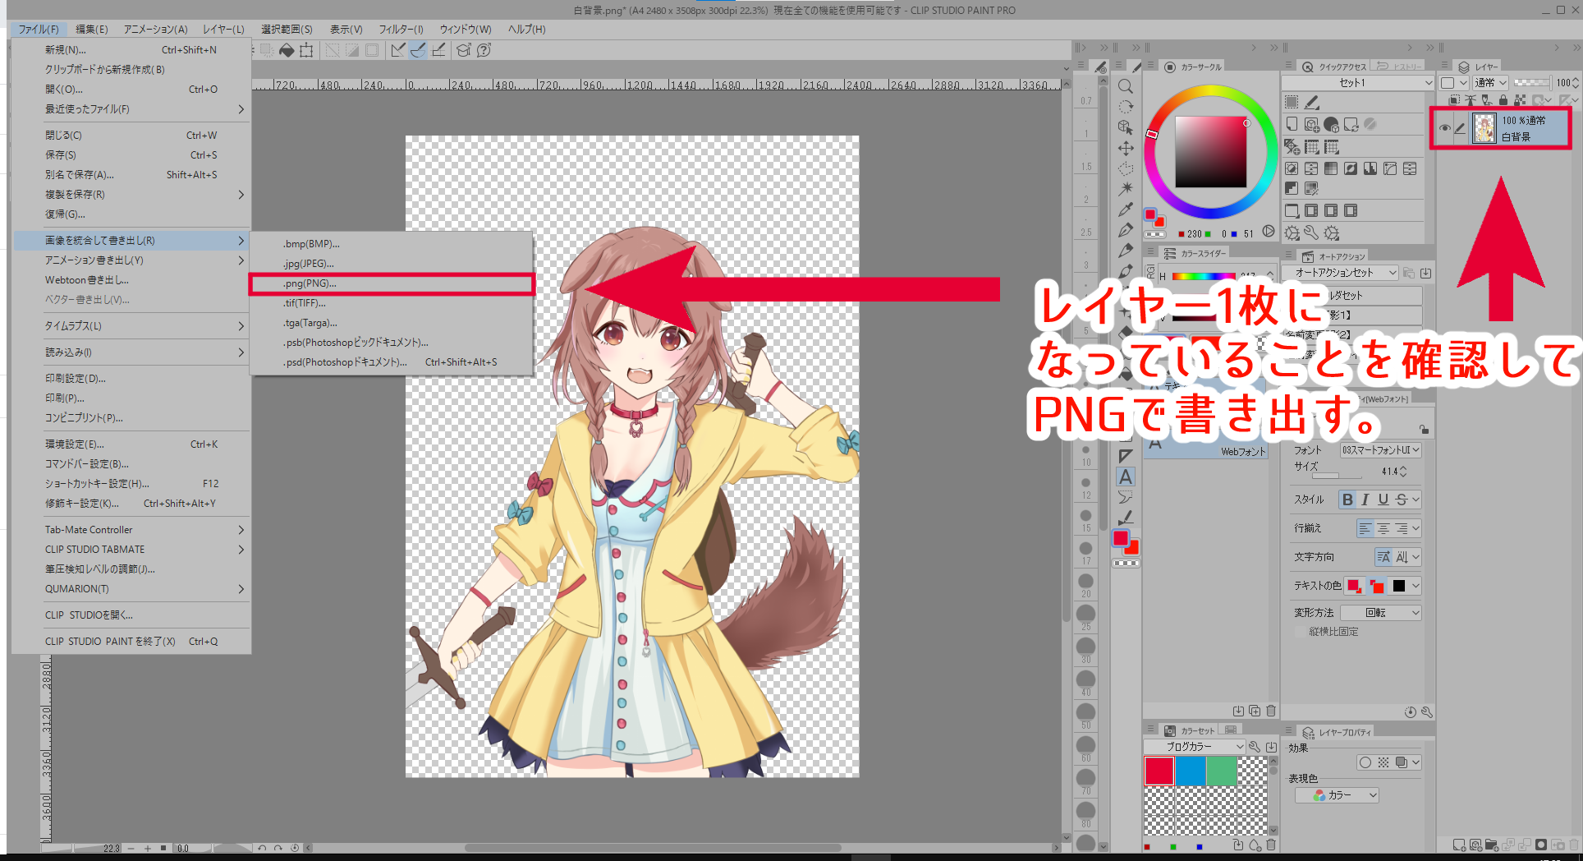Open レイヤー(L) menu
This screenshot has height=861, width=1583.
tap(223, 30)
